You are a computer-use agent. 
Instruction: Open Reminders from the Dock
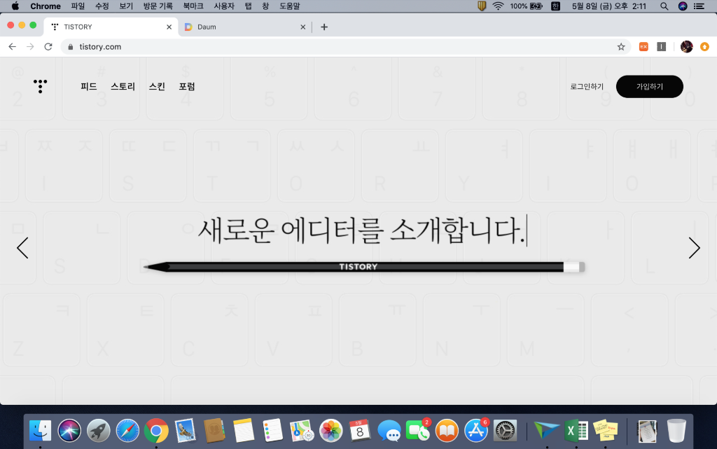[272, 431]
